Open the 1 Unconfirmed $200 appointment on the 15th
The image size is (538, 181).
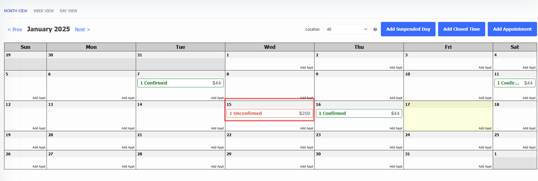pyautogui.click(x=270, y=113)
